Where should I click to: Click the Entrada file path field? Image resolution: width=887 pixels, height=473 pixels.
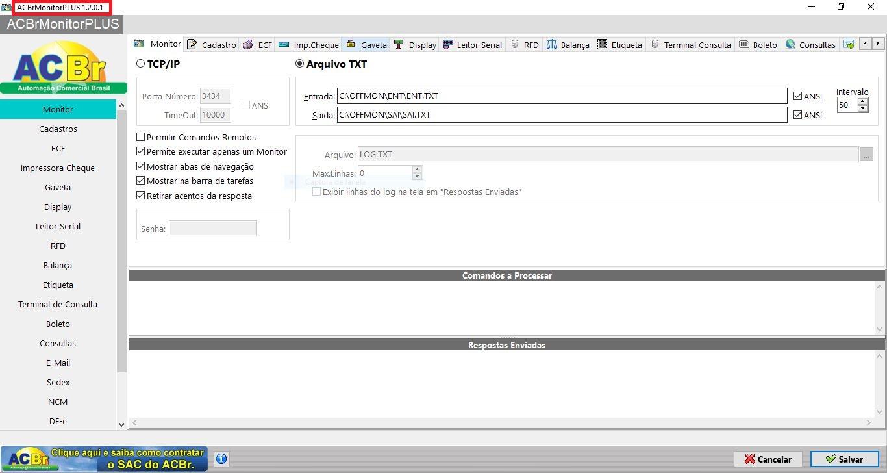click(x=562, y=96)
